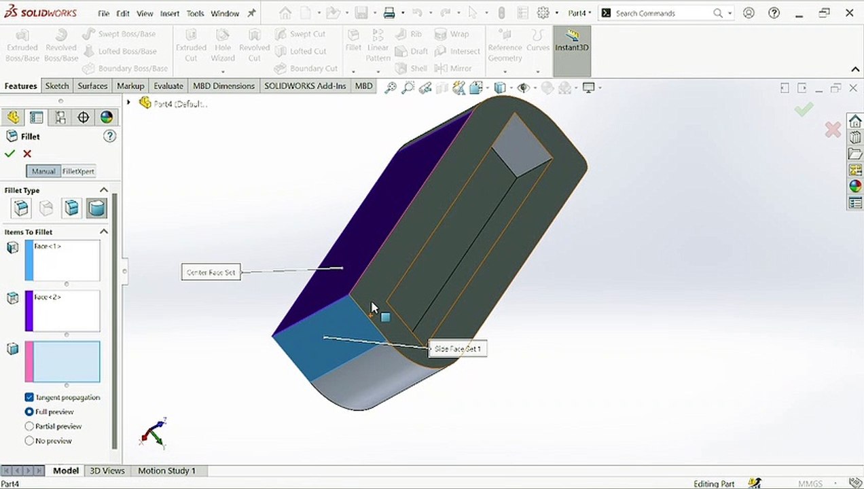Select the Face Fillet type icon
This screenshot has height=489, width=864.
click(72, 208)
